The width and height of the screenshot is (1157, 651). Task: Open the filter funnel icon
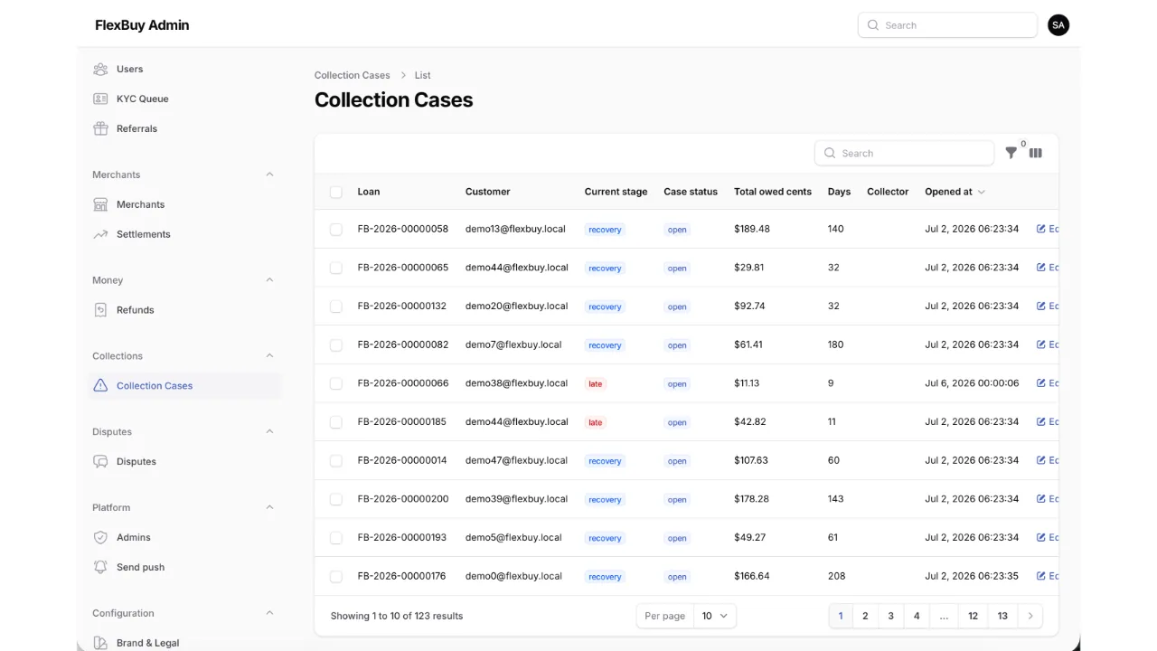click(1011, 153)
